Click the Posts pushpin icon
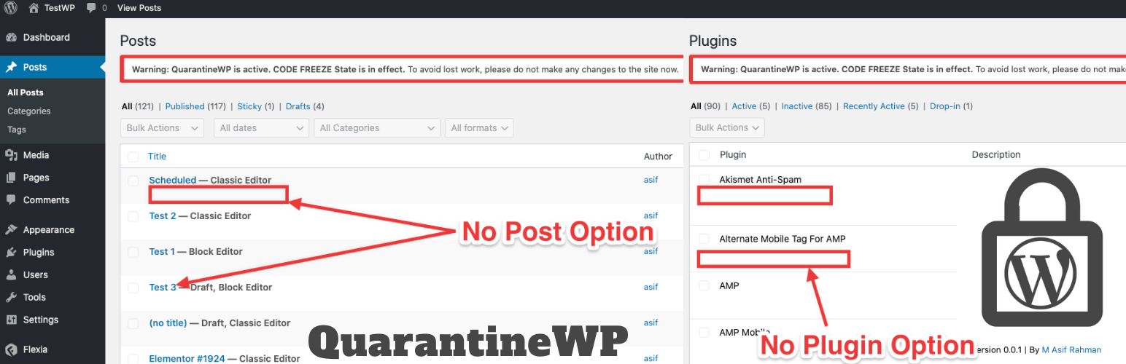 coord(11,67)
